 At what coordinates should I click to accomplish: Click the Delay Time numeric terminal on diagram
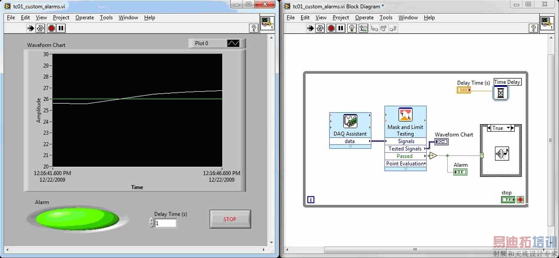click(x=464, y=90)
